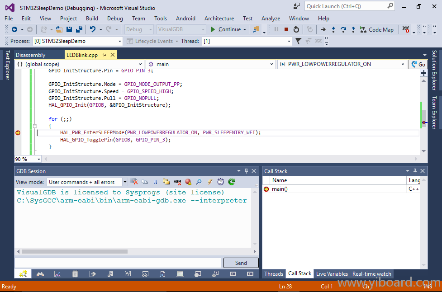Open the View mode dropdown
The image size is (442, 292).
point(125,182)
